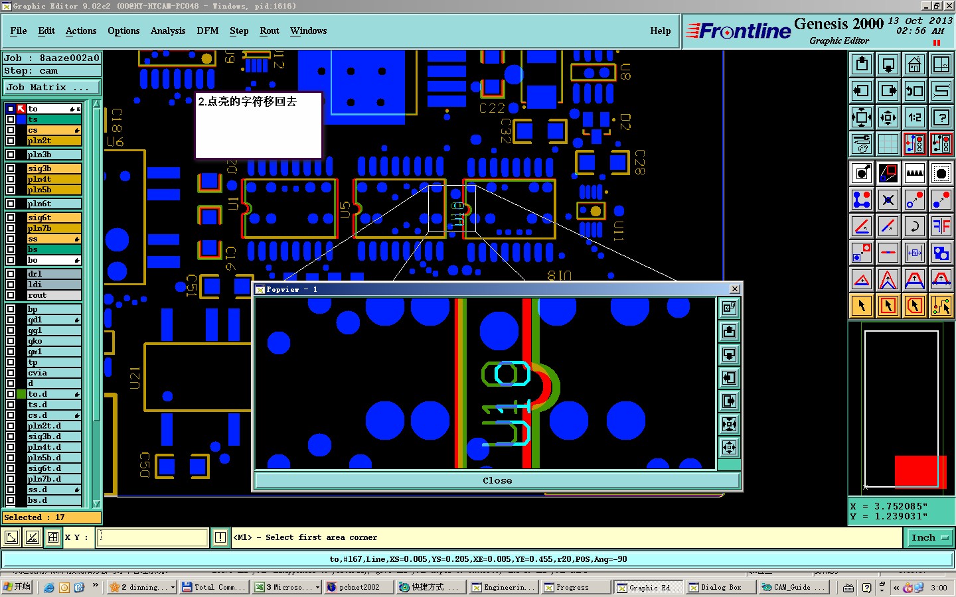Open the File menu

(19, 31)
